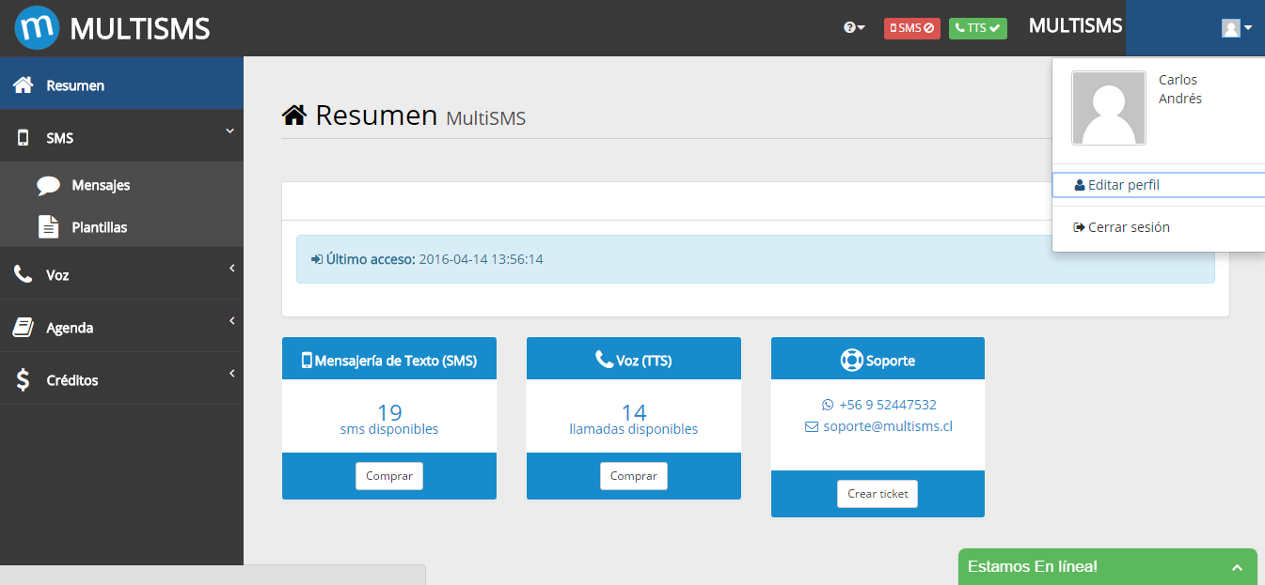Expand the Voz sidebar section chevron

pyautogui.click(x=231, y=269)
